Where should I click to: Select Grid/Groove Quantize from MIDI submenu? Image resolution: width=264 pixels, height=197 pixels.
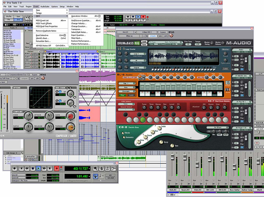pos(81,20)
